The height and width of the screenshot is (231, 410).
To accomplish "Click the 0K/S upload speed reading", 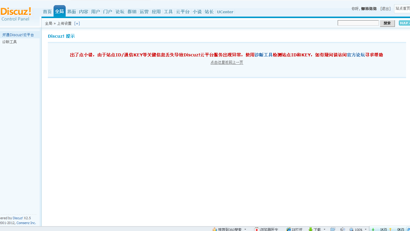I will point(401,229).
